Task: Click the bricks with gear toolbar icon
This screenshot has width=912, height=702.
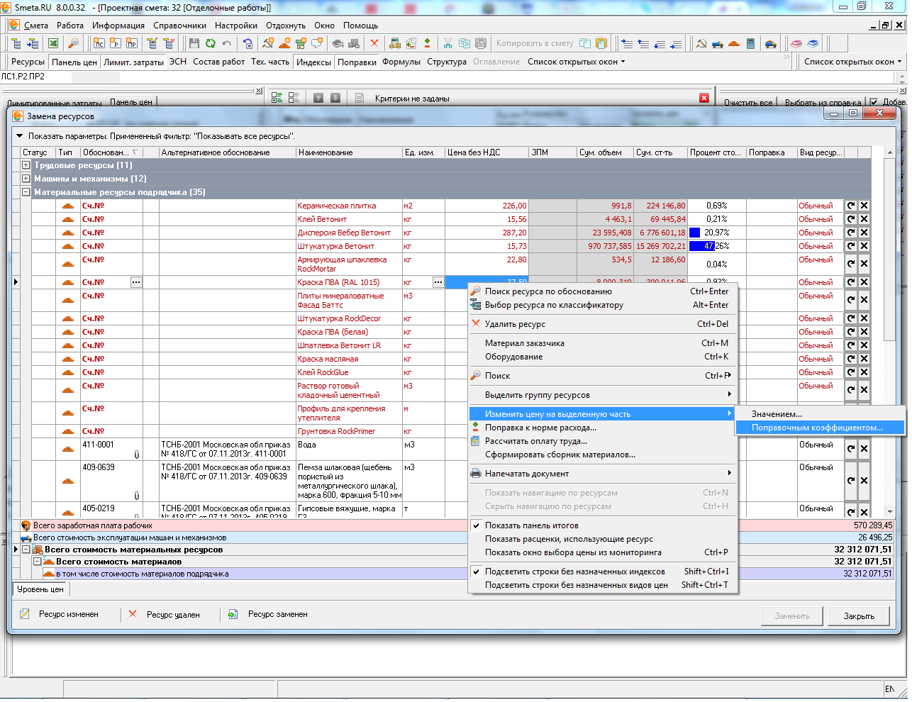Action: click(284, 43)
